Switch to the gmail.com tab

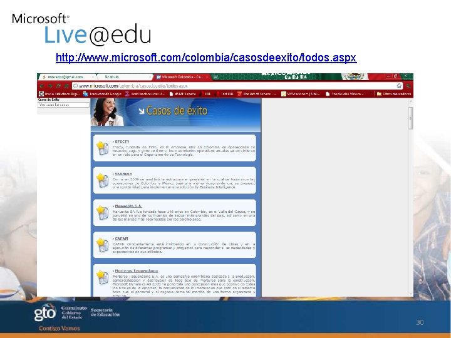66,77
